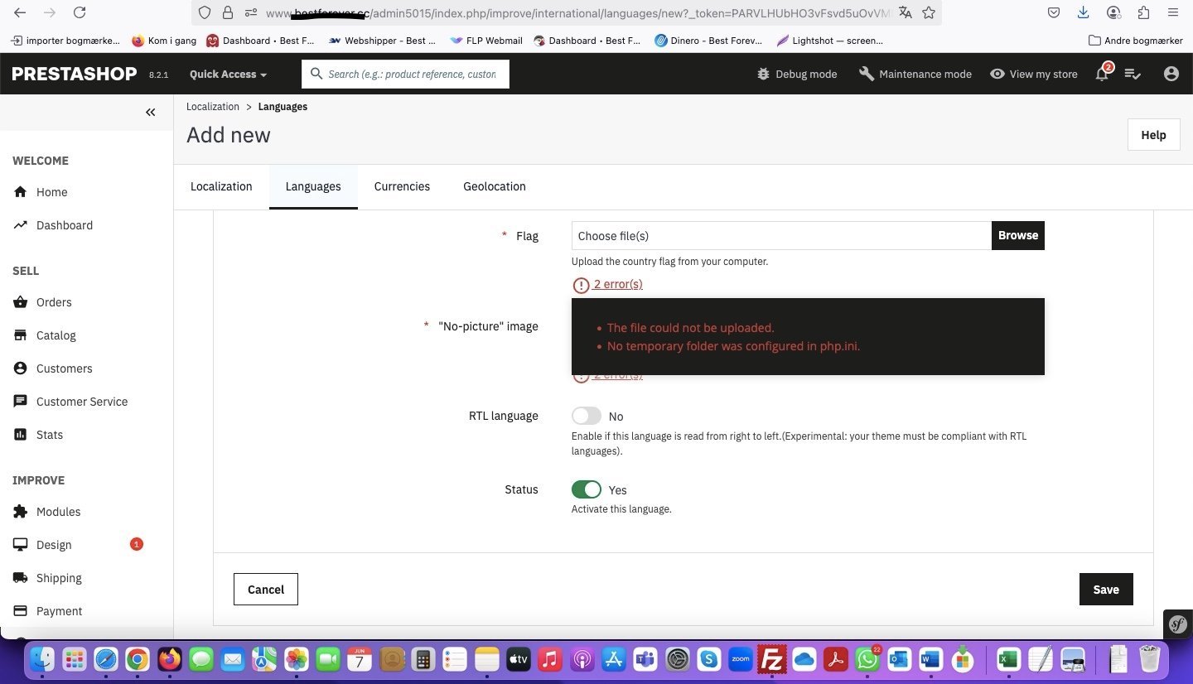Screen dimensions: 1193x684
Task: Go back to the previous browser page
Action: pos(20,12)
